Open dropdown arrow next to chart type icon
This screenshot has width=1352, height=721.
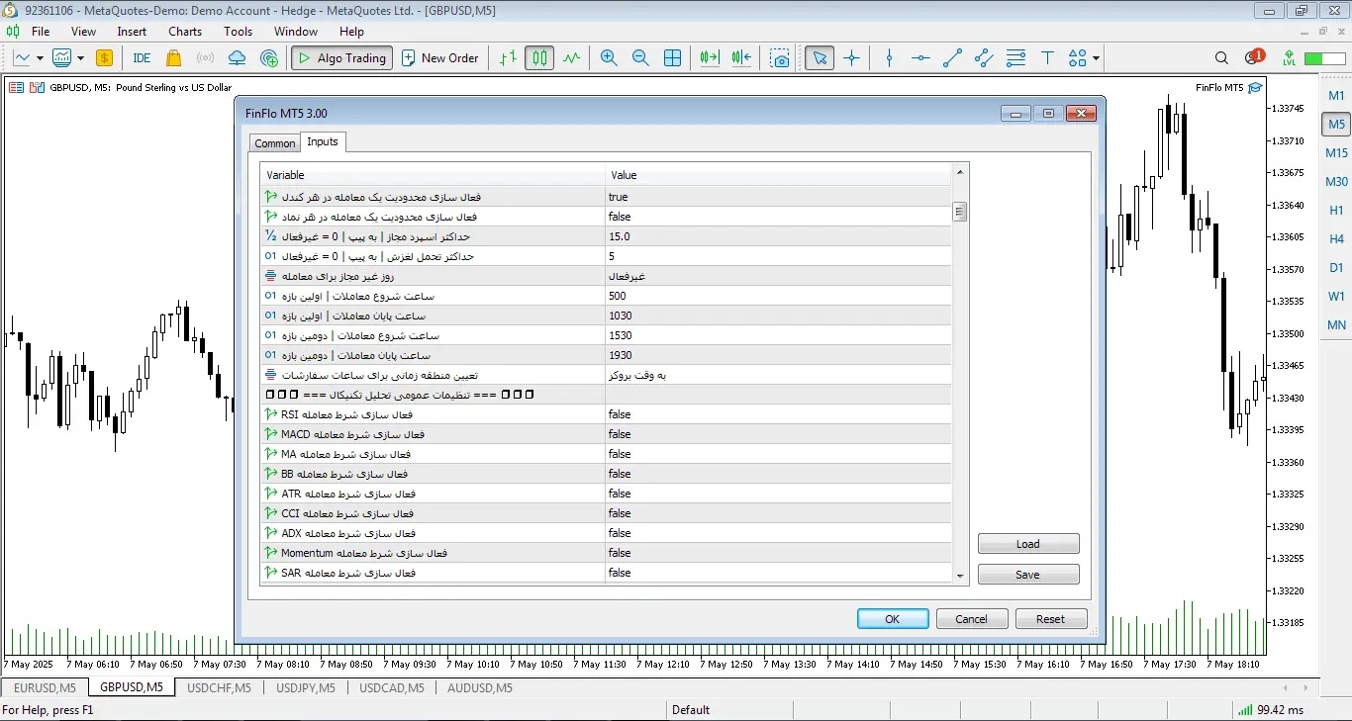click(x=40, y=58)
